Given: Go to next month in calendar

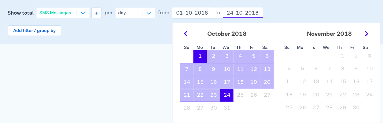Looking at the screenshot, I should pos(366,34).
